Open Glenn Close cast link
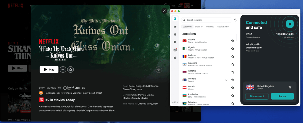The height and width of the screenshot is (123, 303). pyautogui.click(x=129, y=89)
